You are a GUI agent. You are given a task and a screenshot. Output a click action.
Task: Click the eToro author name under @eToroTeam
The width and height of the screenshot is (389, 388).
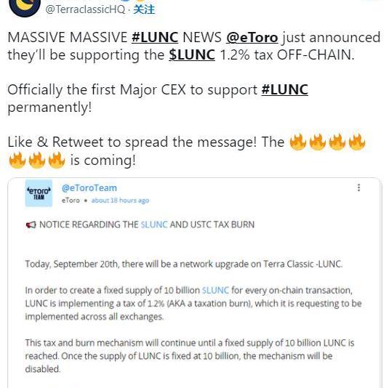(x=71, y=201)
